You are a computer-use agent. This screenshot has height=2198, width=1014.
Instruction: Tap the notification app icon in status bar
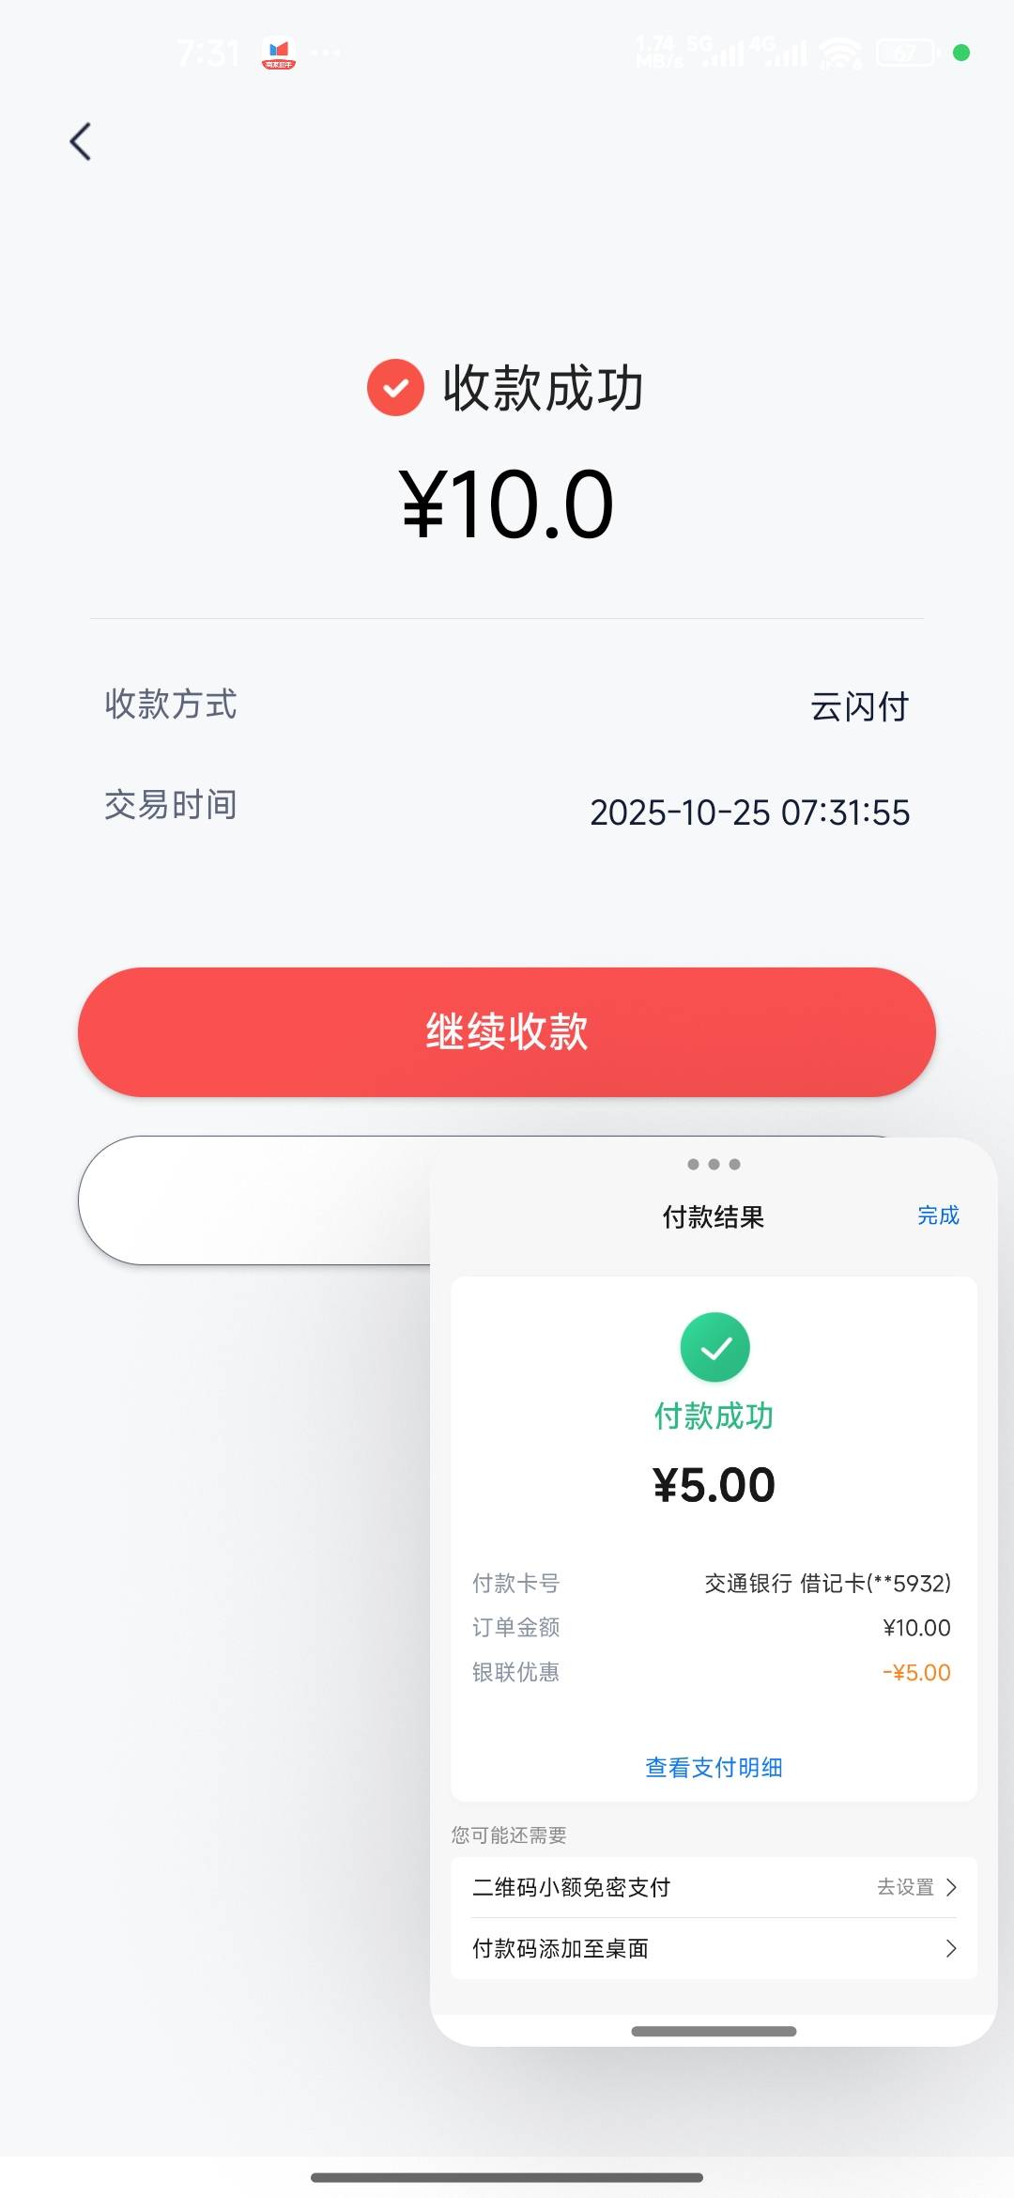(x=279, y=54)
